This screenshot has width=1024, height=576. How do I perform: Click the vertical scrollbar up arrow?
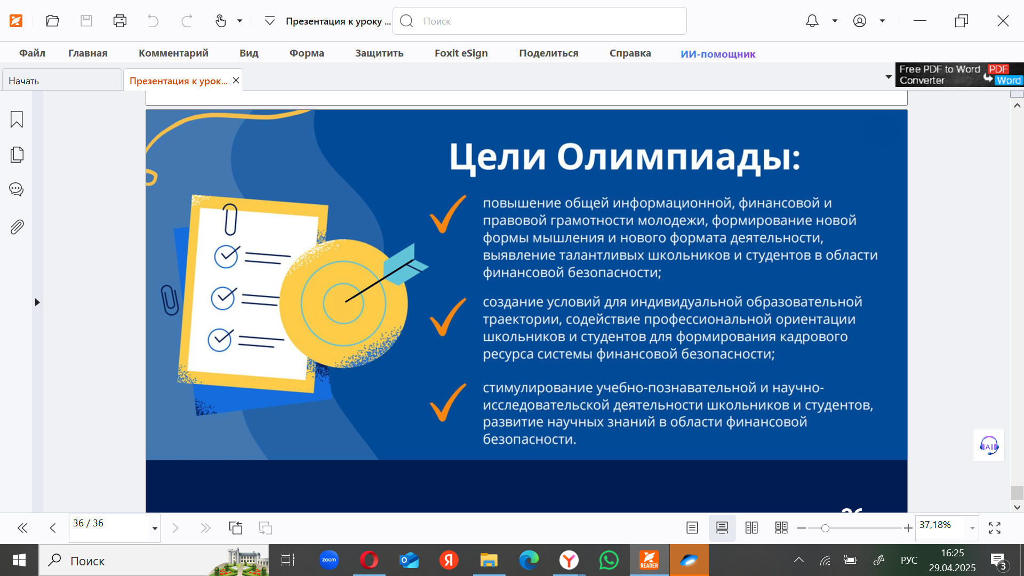coord(1017,106)
